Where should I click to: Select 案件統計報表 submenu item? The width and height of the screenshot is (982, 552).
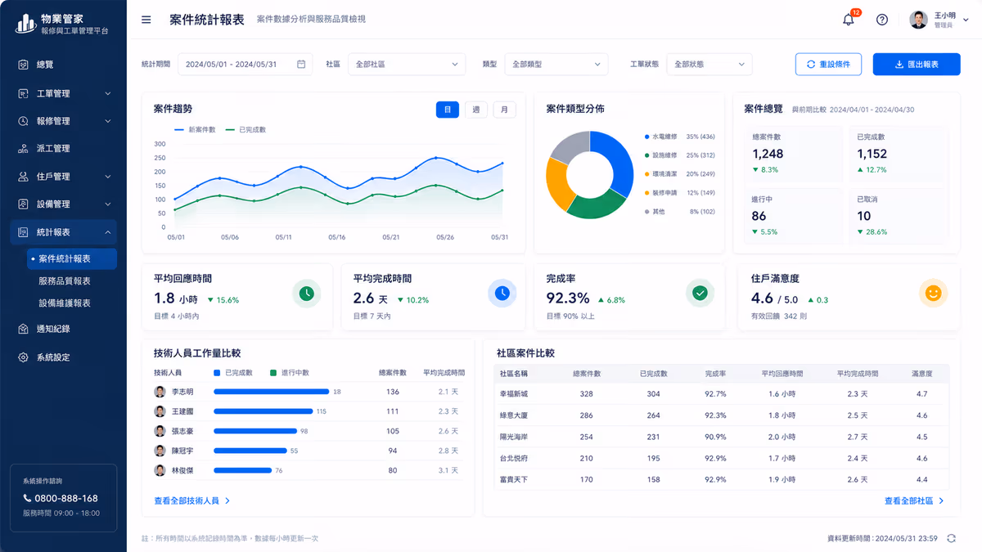click(x=72, y=258)
